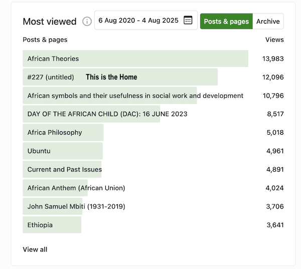The image size is (301, 269).
Task: Open Current and Past Issues entry
Action: click(x=65, y=169)
